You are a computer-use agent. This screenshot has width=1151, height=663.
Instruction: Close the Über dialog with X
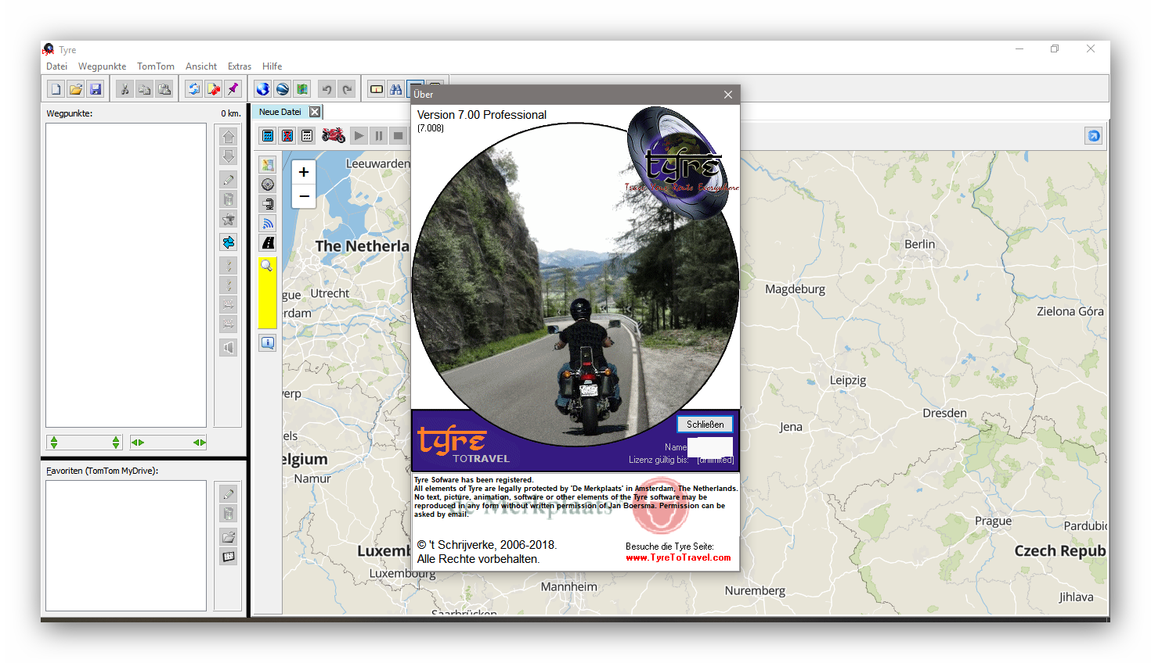(x=728, y=95)
